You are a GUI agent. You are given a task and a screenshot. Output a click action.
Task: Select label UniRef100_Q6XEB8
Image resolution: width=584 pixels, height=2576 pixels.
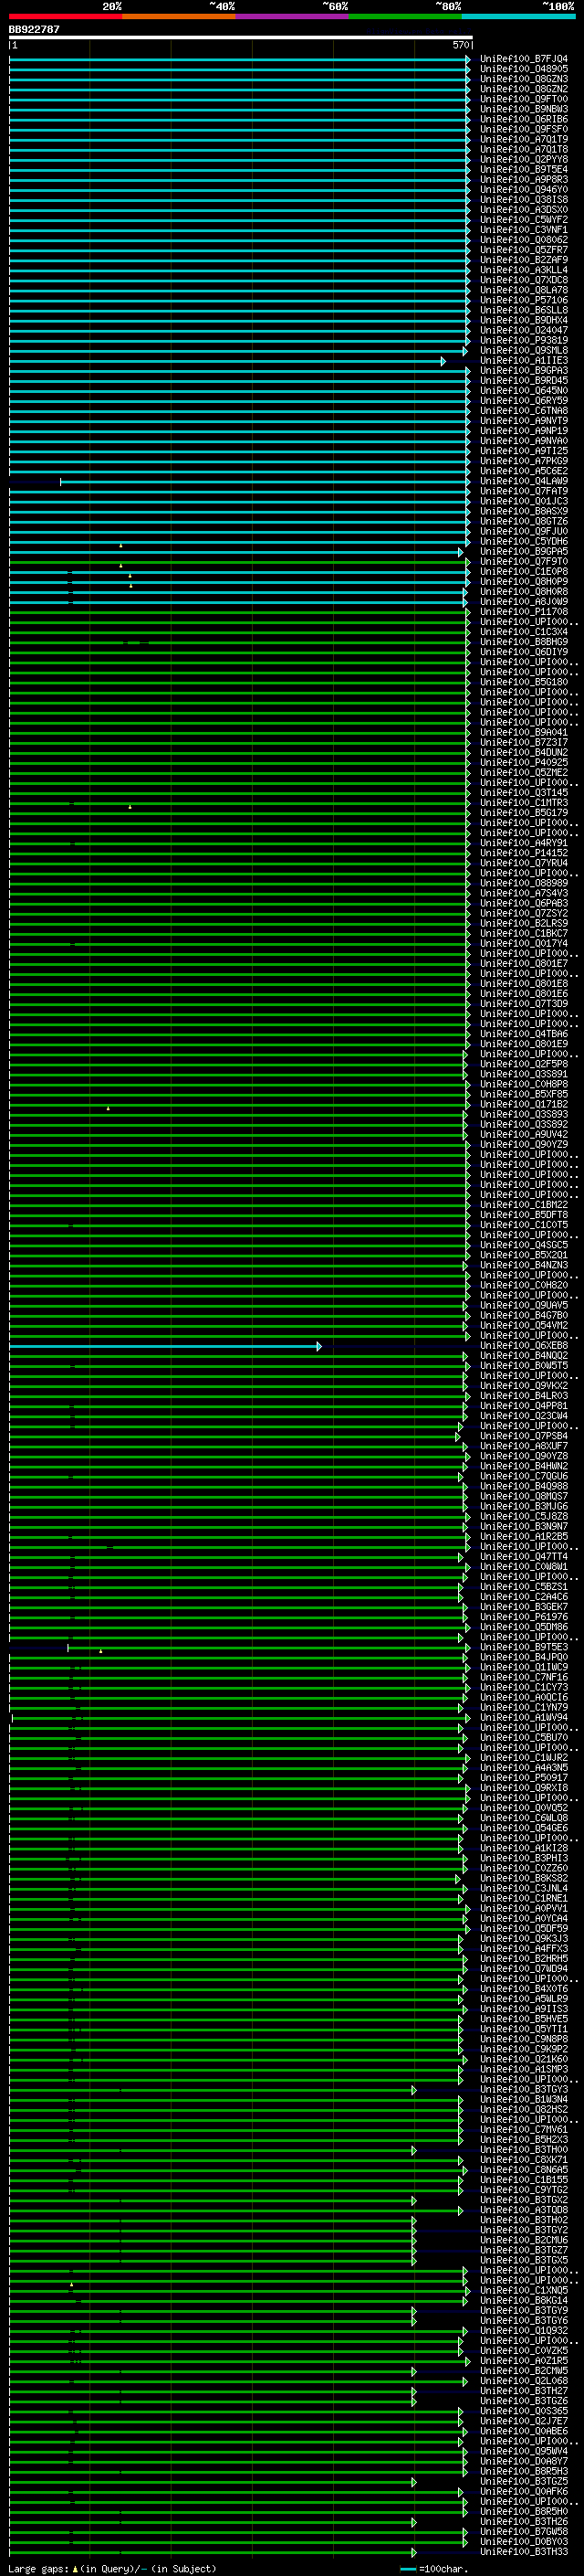pyautogui.click(x=524, y=1346)
